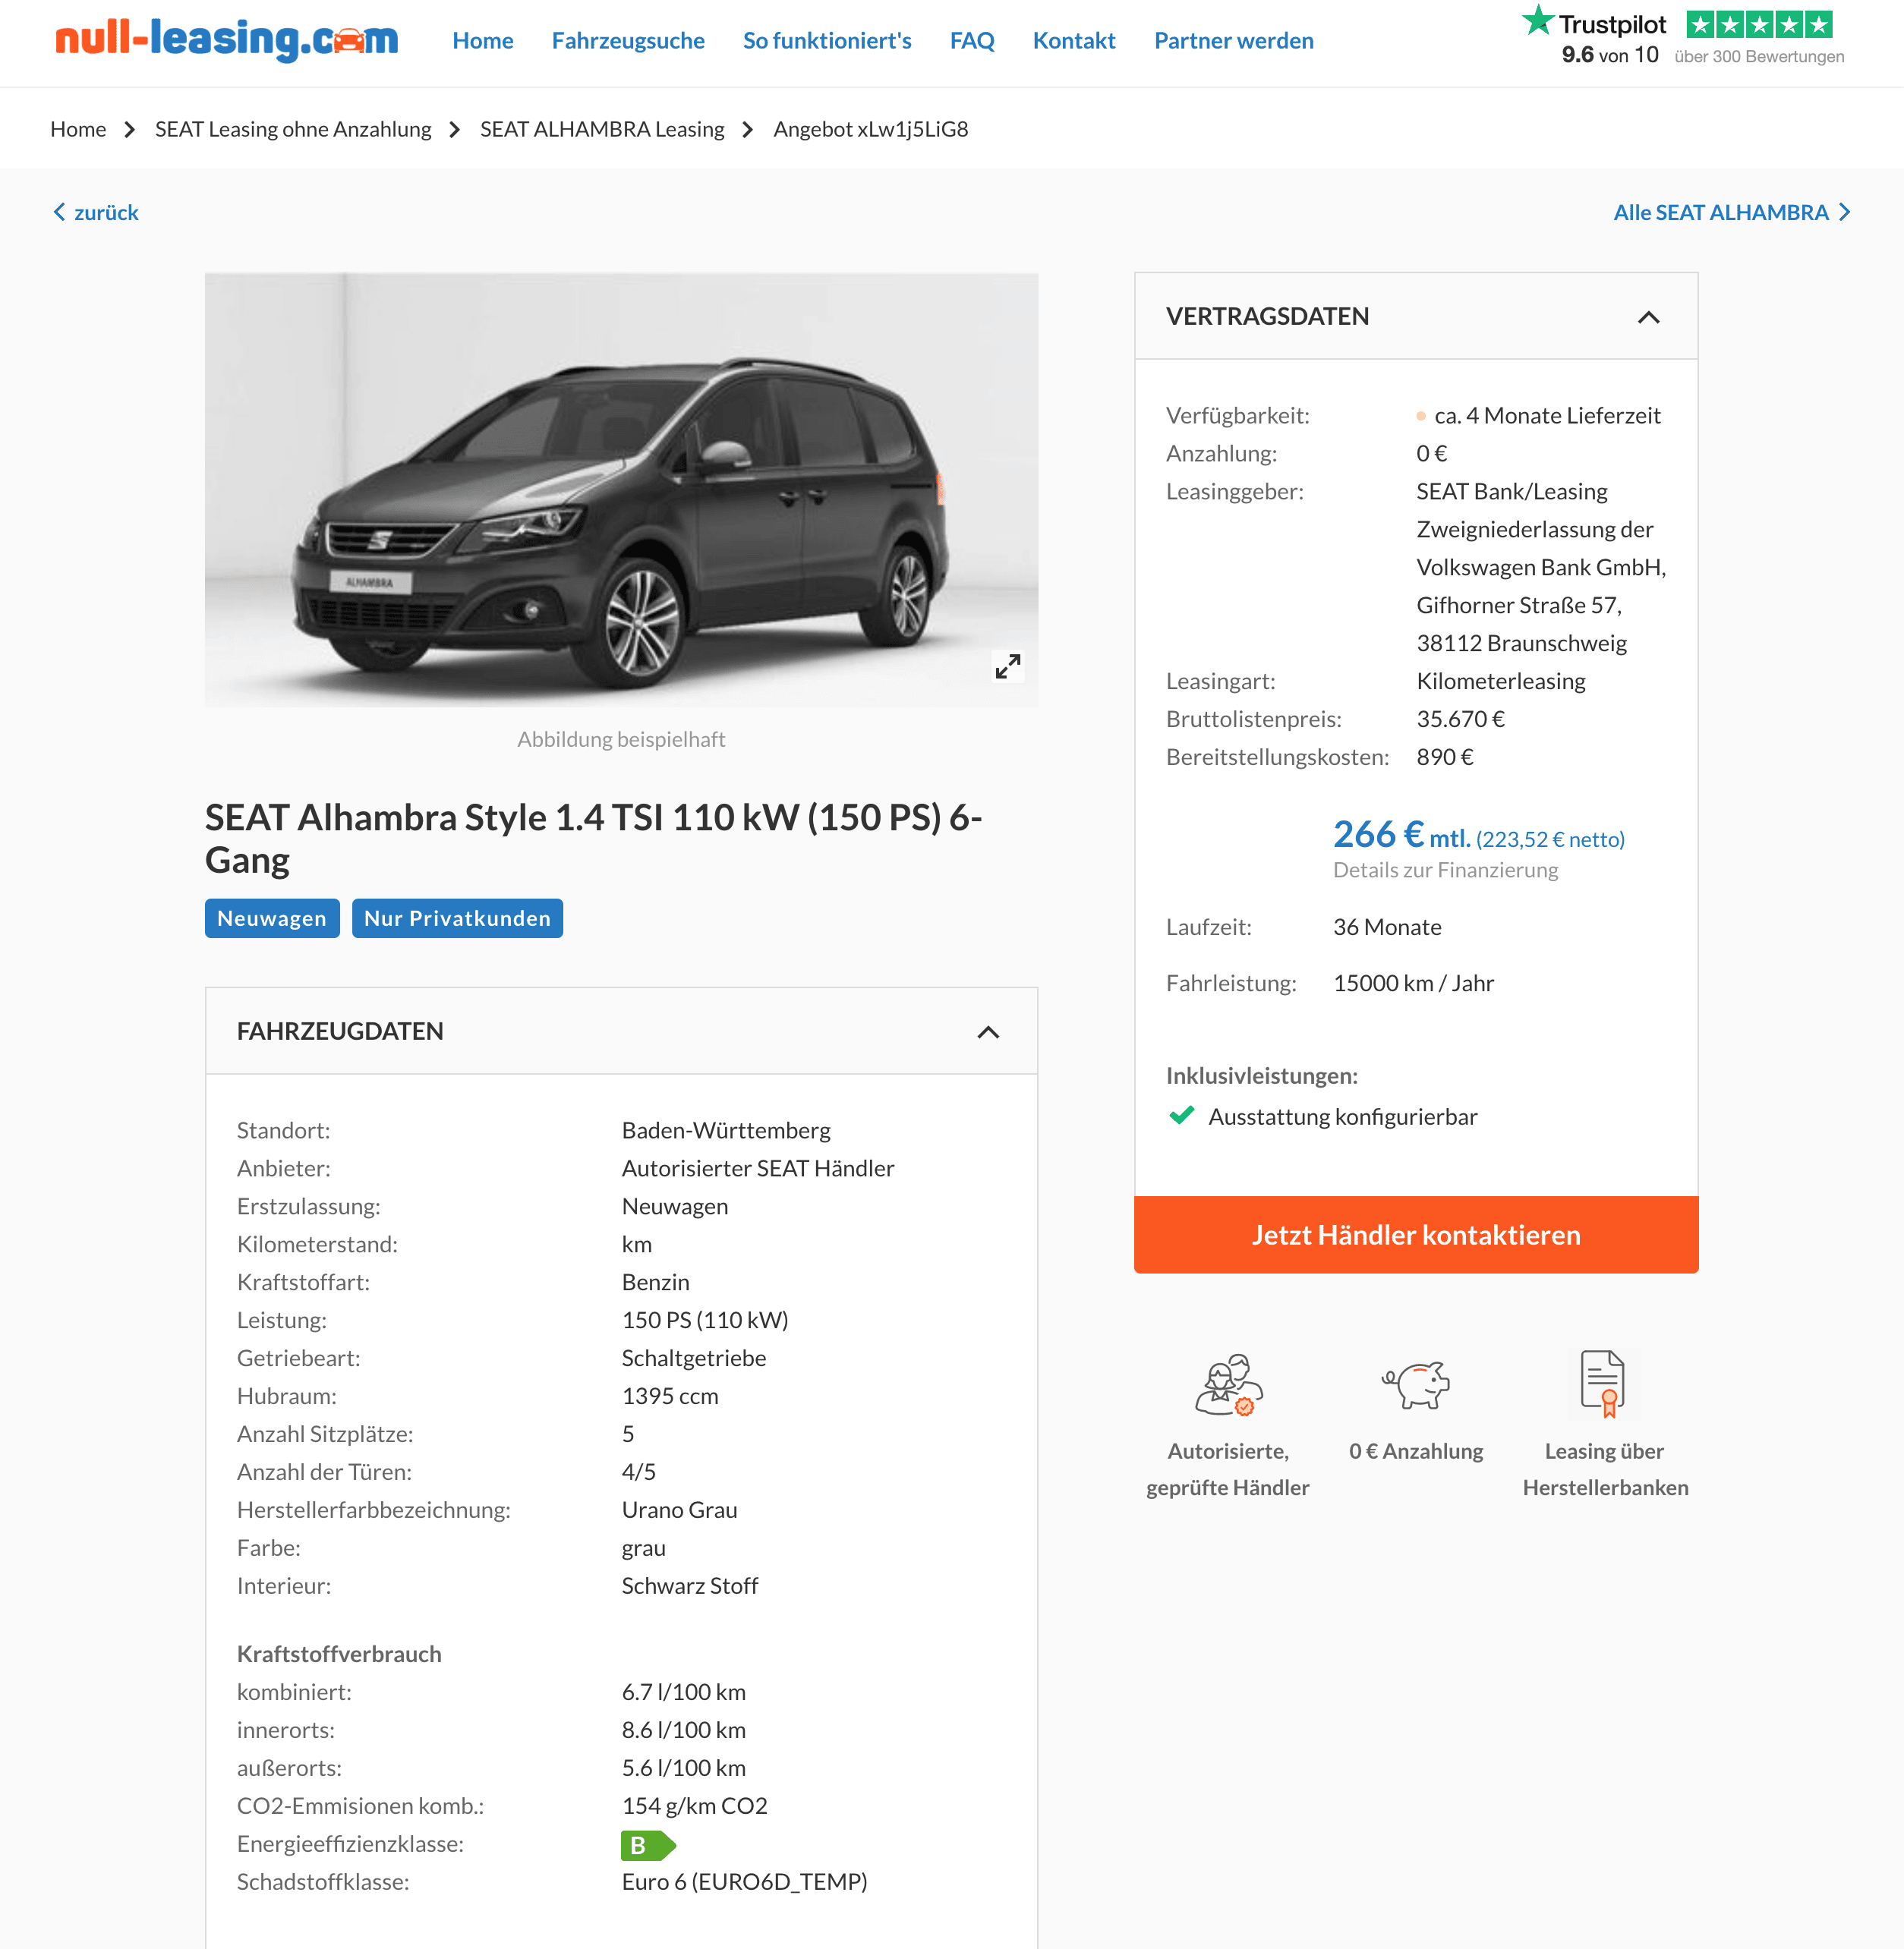Go back using the zurück link
This screenshot has height=1949, width=1904.
click(x=96, y=212)
